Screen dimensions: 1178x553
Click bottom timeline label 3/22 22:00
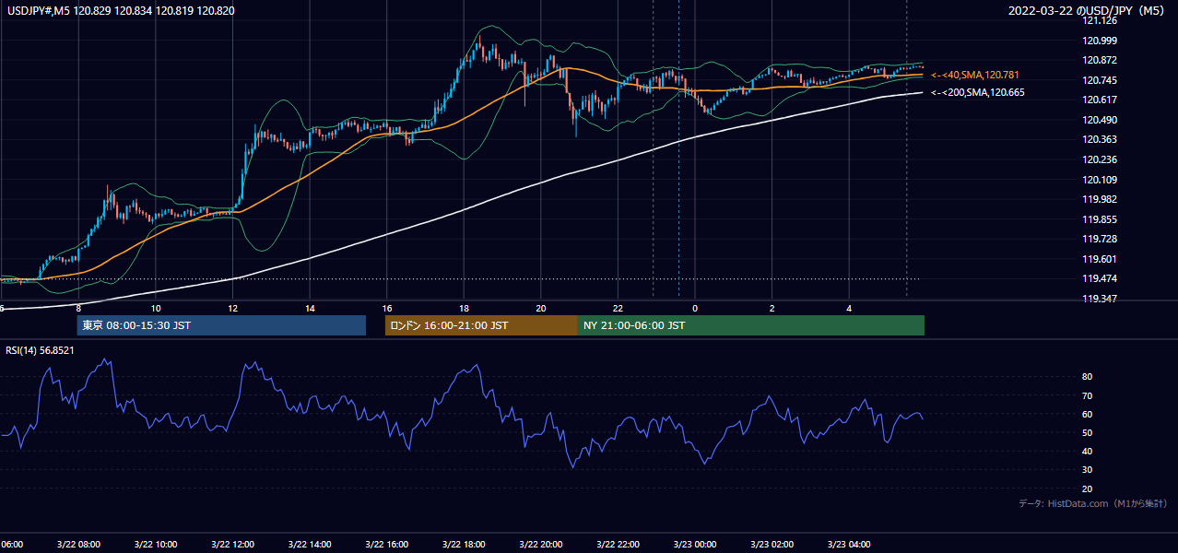(x=618, y=545)
